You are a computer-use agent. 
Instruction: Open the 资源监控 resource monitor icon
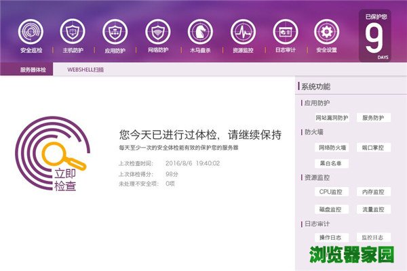pyautogui.click(x=242, y=31)
